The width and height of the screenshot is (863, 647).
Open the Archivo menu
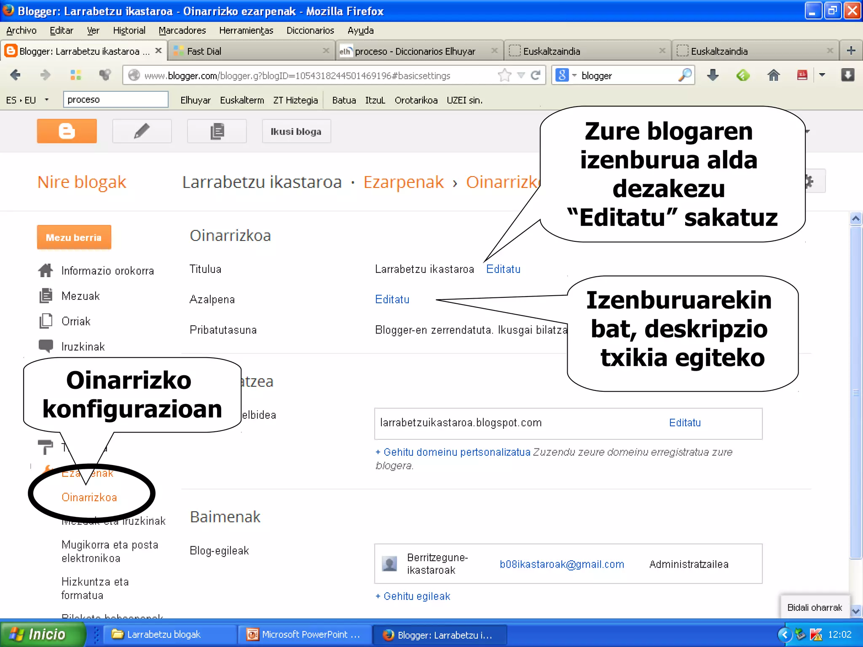21,30
